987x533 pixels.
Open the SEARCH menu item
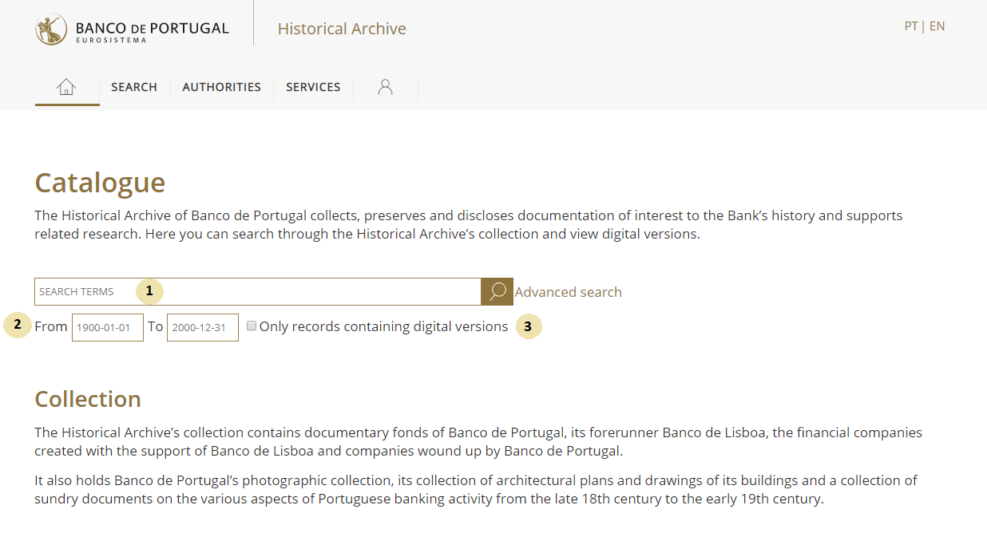(x=134, y=87)
